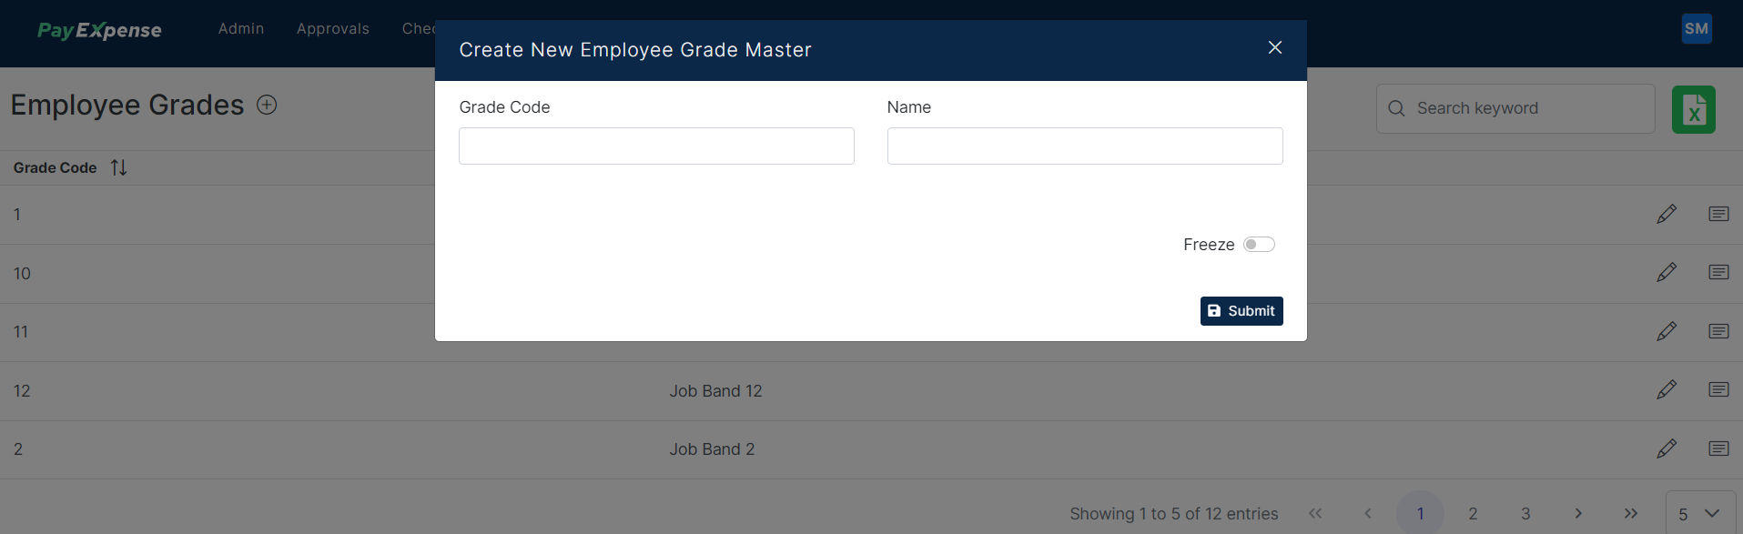Sort by Grade Code arrows icon

[118, 167]
